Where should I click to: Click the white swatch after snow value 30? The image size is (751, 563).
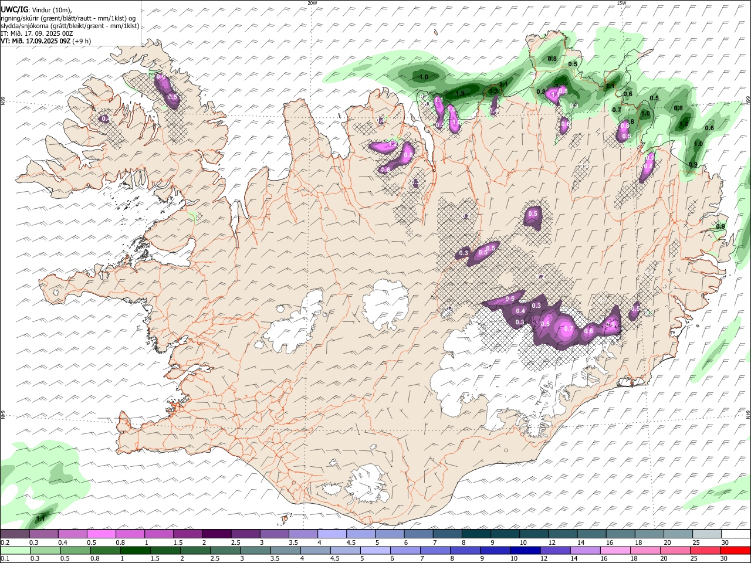pyautogui.click(x=735, y=534)
